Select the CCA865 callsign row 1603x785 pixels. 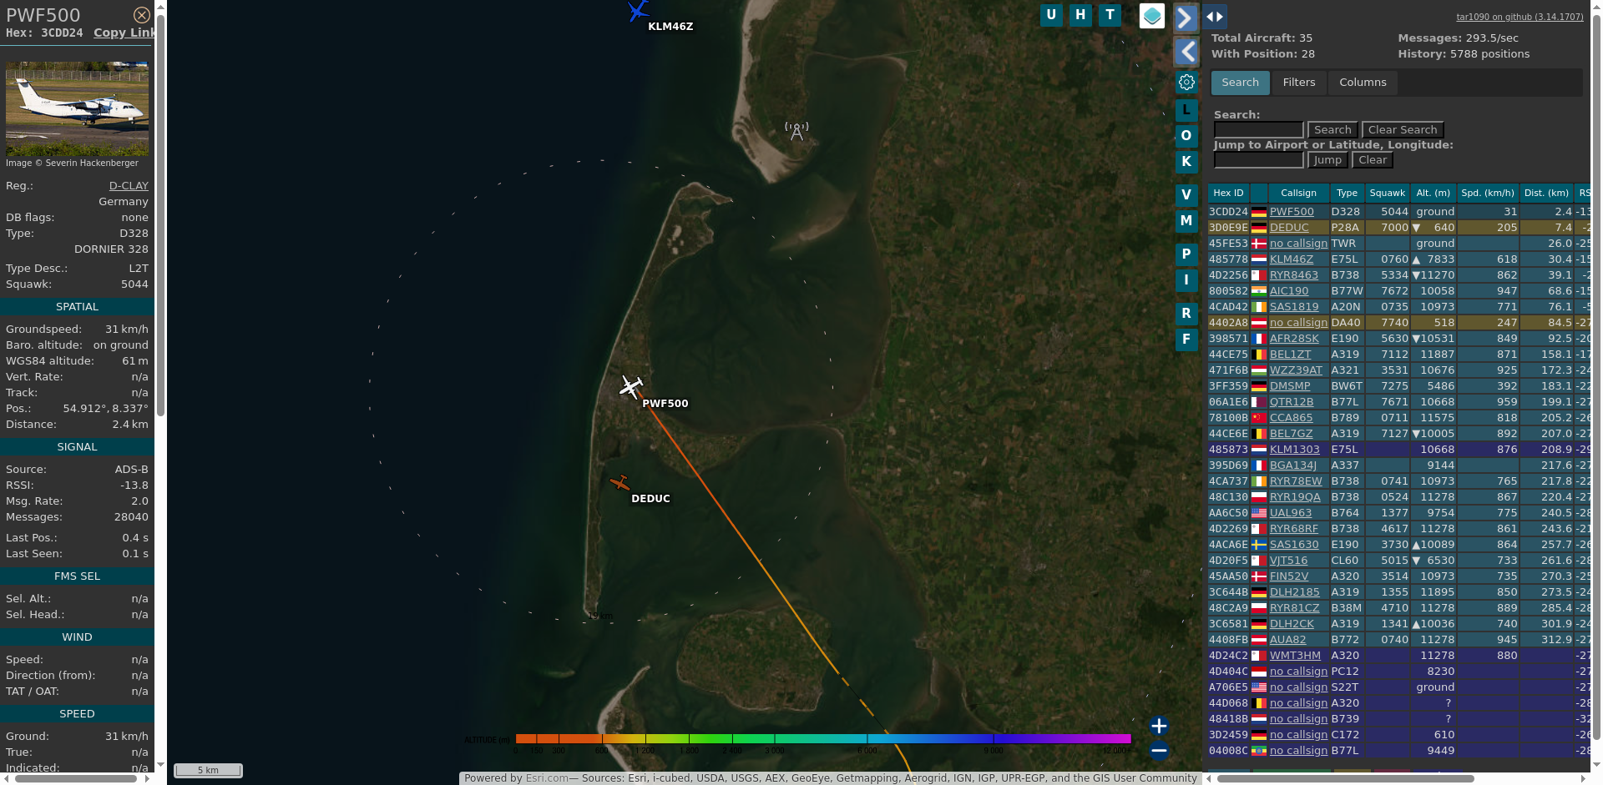(1291, 418)
